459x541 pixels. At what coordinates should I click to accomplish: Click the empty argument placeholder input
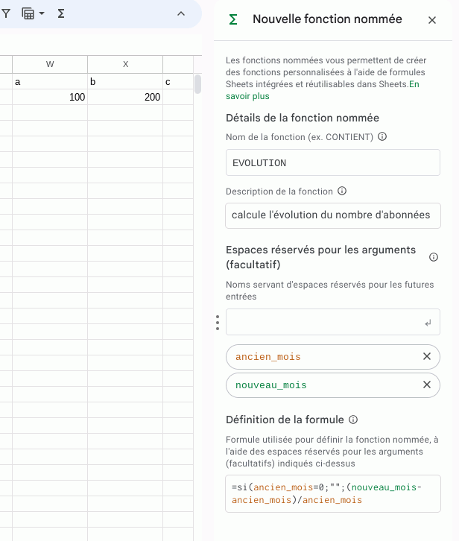[x=325, y=323]
